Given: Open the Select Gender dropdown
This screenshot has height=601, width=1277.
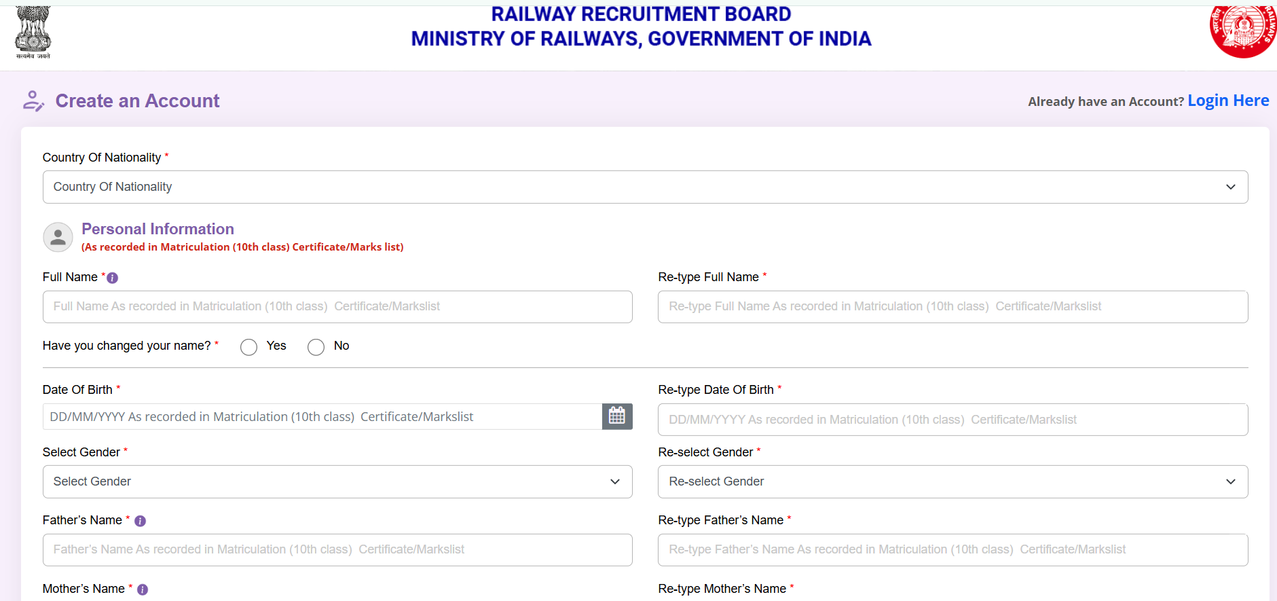Looking at the screenshot, I should (x=337, y=481).
